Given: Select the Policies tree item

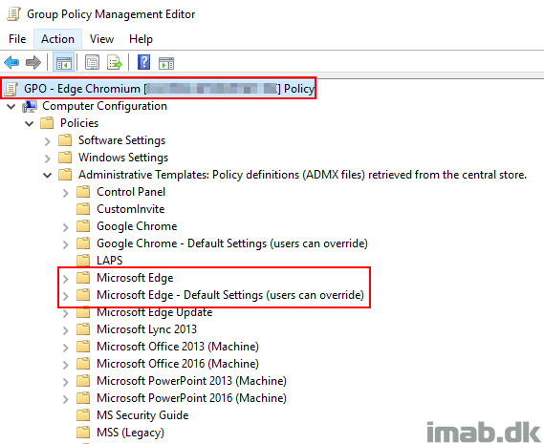Looking at the screenshot, I should [x=79, y=123].
